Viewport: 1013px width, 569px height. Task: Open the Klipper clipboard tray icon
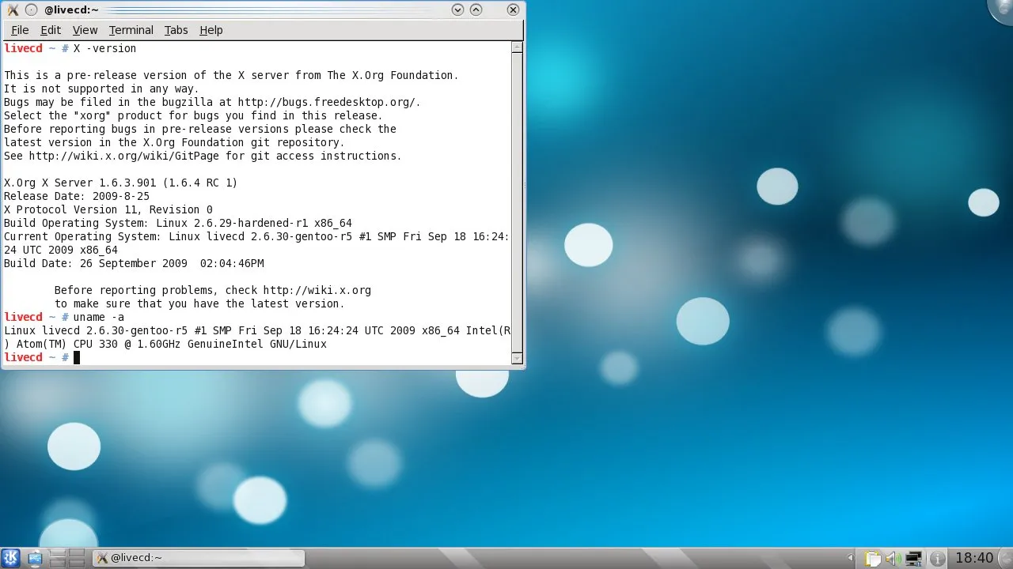coord(873,559)
